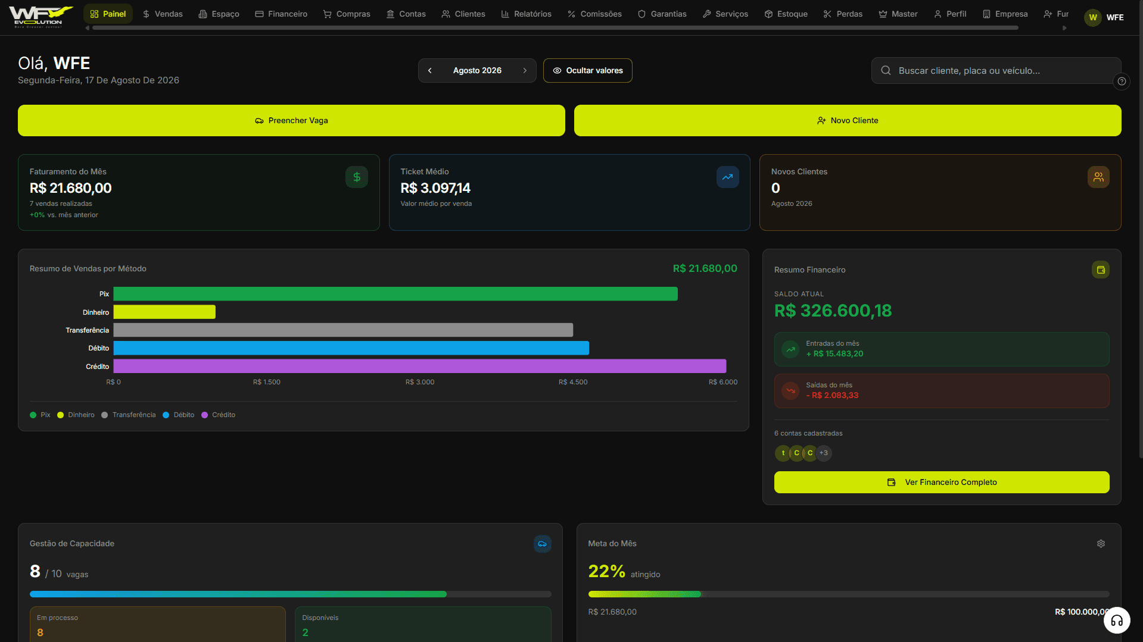
Task: Click 6 contas cadastradas text
Action: (x=808, y=433)
